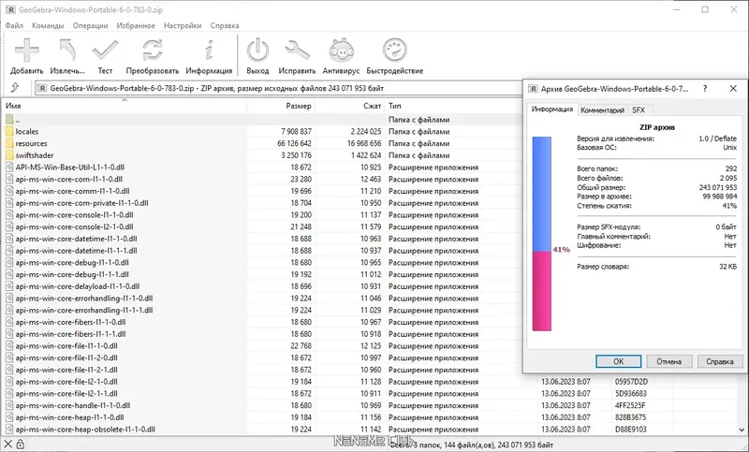Screen dimensions: 749x452
Task: Go up one folder with arrow icon
Action: click(x=15, y=88)
